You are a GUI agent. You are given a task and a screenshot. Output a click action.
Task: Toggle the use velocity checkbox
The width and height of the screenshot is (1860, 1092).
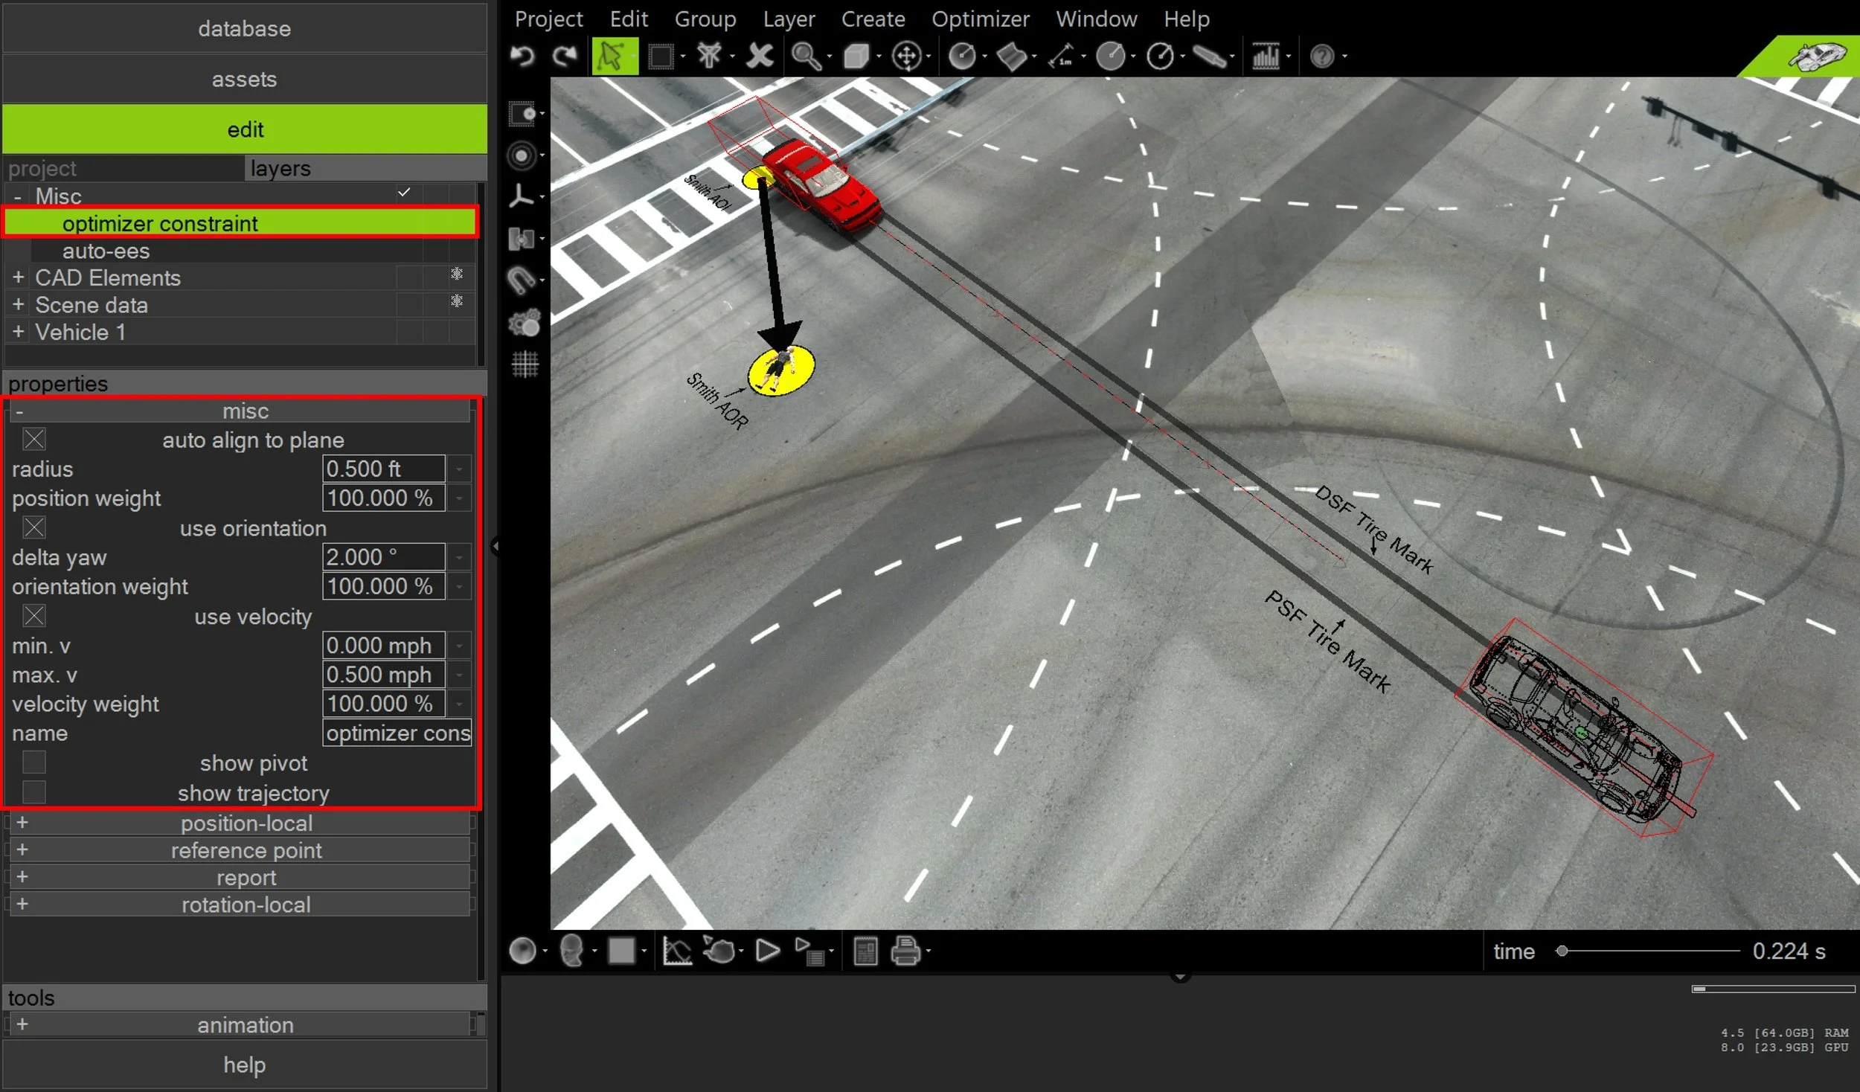[34, 616]
